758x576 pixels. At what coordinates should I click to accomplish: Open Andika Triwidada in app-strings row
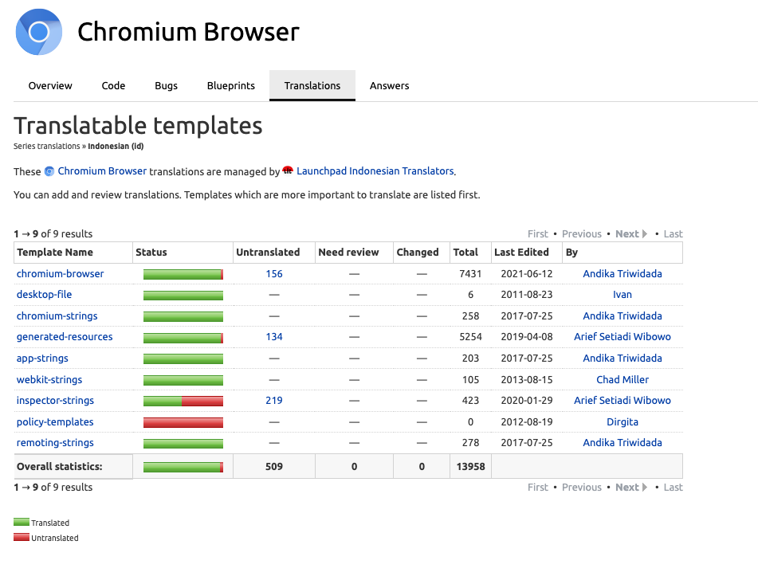coord(623,358)
